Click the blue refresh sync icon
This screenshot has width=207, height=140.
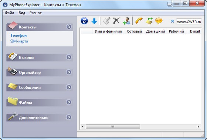(x=84, y=21)
